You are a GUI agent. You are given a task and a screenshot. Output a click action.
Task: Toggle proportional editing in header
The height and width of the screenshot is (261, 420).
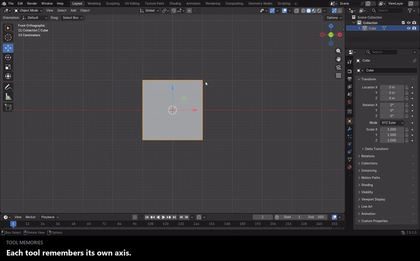coord(189,10)
